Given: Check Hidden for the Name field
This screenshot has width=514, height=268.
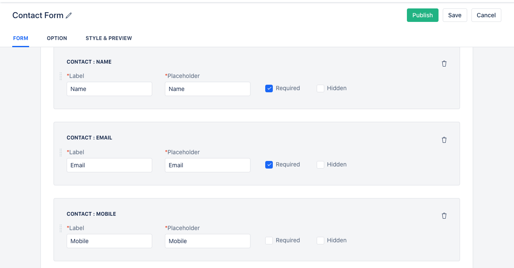Looking at the screenshot, I should pos(320,88).
